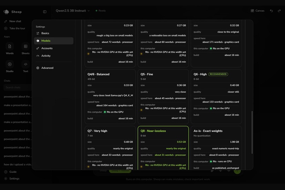Open the Text app icon
This screenshot has width=285, height=190.
25,64
